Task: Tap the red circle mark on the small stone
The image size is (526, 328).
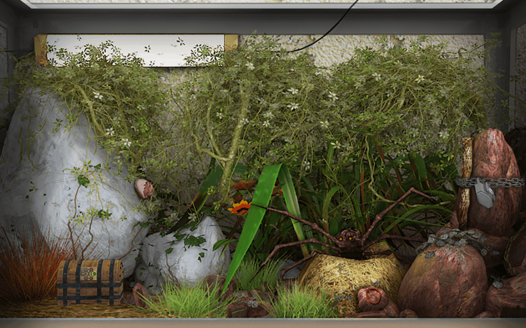Action: pos(374,296)
